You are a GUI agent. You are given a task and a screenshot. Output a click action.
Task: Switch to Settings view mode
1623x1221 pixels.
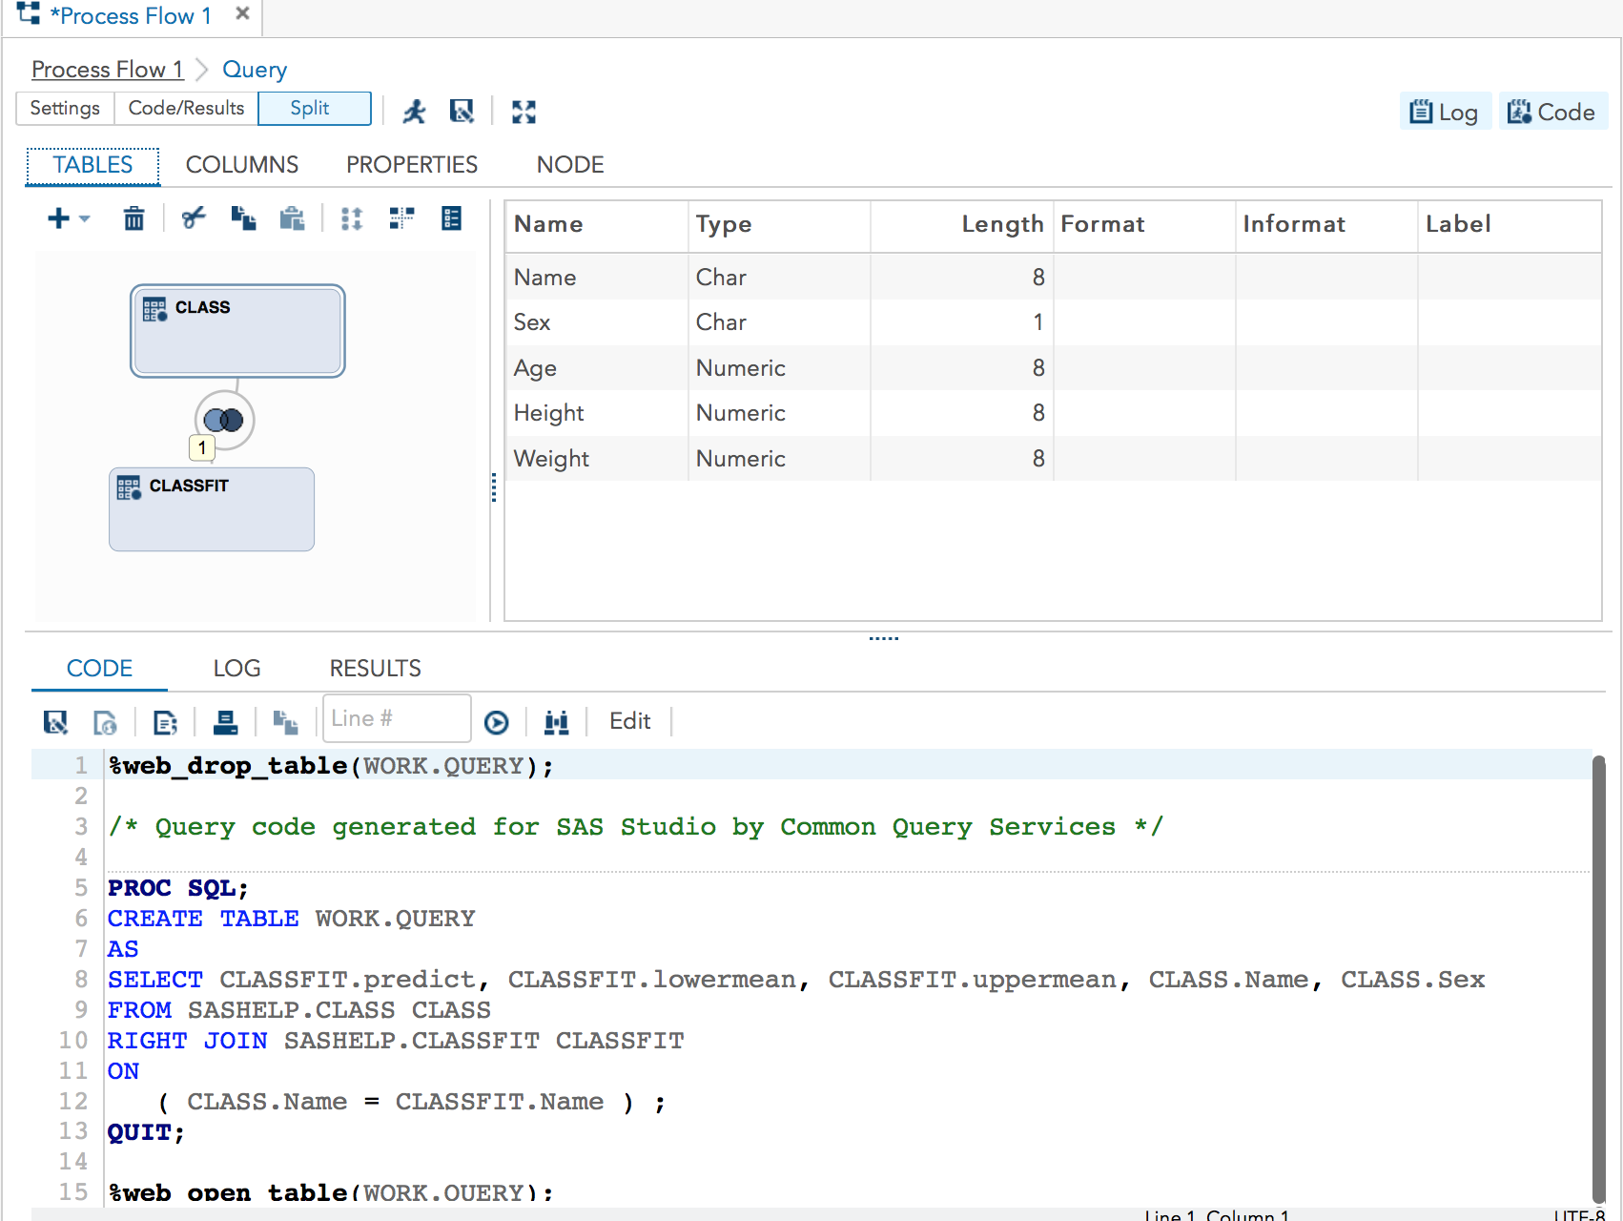(x=65, y=109)
